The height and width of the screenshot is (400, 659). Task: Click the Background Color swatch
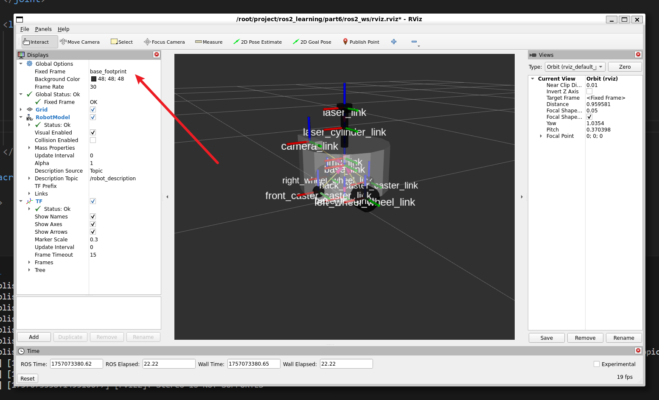point(94,79)
